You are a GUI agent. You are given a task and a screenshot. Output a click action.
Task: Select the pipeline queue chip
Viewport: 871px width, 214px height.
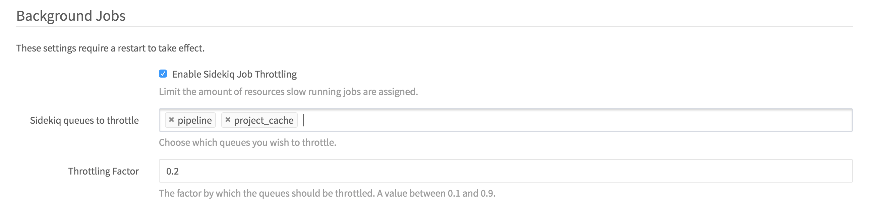(x=195, y=120)
